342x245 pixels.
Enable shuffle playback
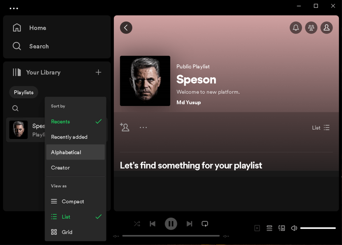[x=137, y=224]
